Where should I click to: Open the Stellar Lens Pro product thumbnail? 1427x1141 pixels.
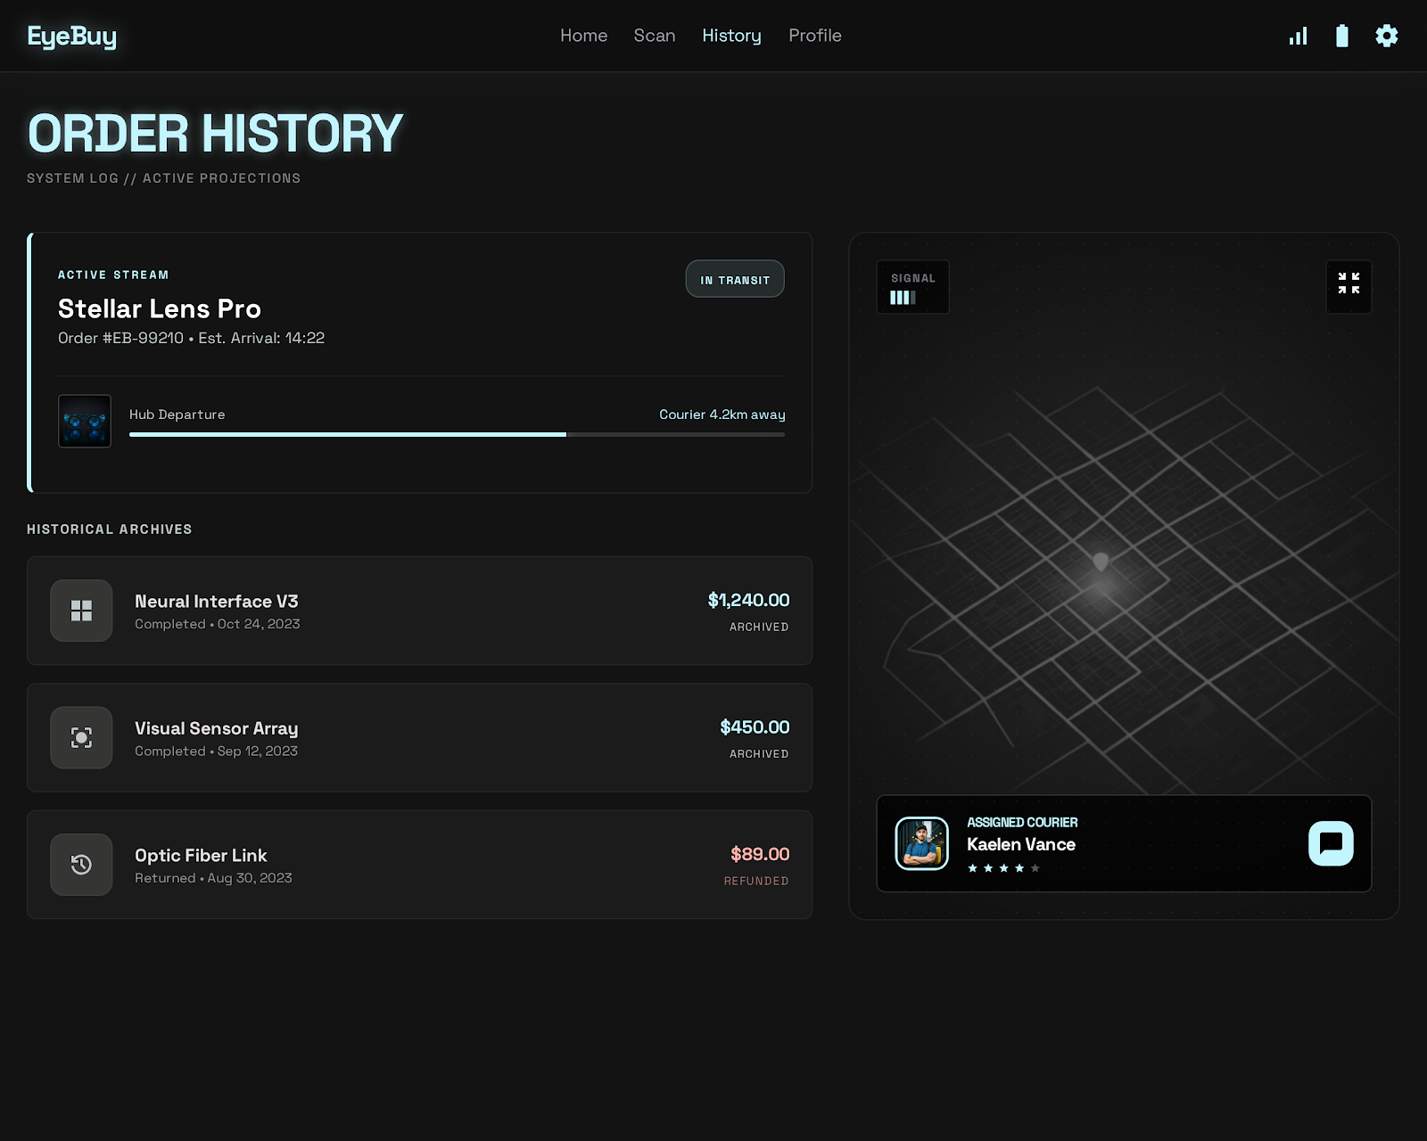click(x=85, y=421)
